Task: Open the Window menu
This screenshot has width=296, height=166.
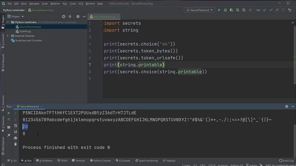Action: (90, 4)
